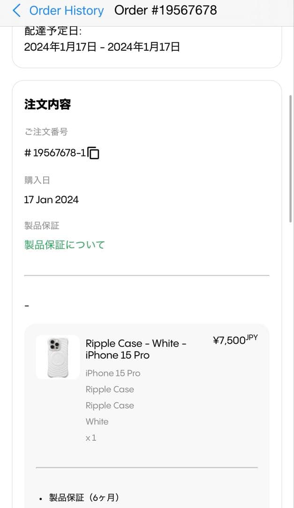Tap the back chevron arrow icon
The height and width of the screenshot is (508, 294).
point(17,10)
